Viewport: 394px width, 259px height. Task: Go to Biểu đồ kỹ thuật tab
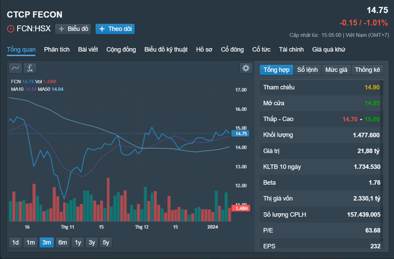(166, 50)
